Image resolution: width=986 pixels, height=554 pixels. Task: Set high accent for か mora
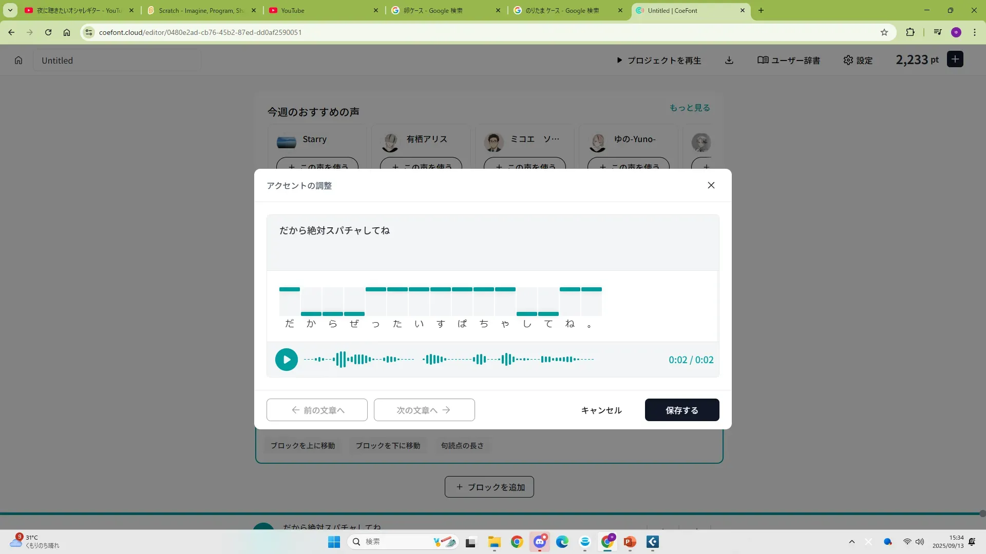click(x=311, y=290)
